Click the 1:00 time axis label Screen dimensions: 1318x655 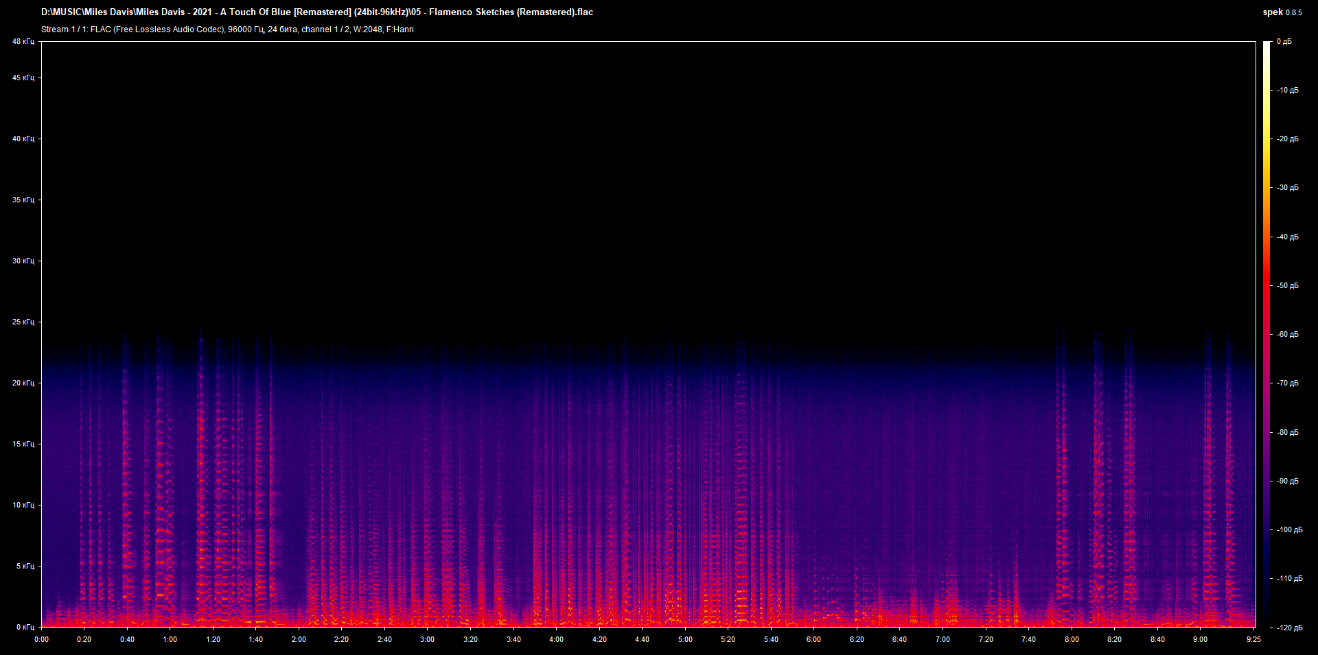170,639
